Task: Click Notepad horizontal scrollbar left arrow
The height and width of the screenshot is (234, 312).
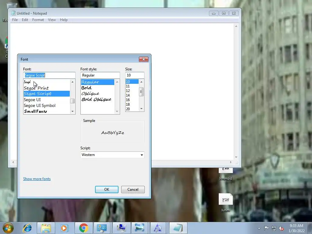Action: click(x=13, y=162)
